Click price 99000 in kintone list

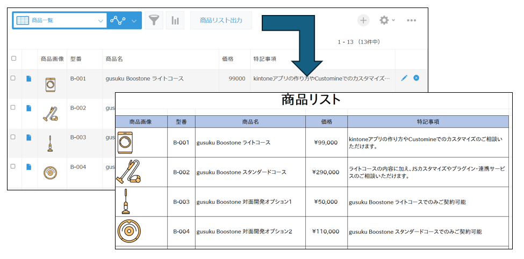[x=237, y=79]
